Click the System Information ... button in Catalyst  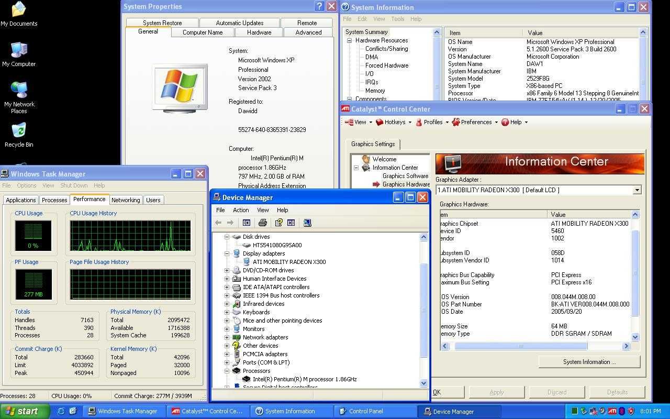[589, 362]
